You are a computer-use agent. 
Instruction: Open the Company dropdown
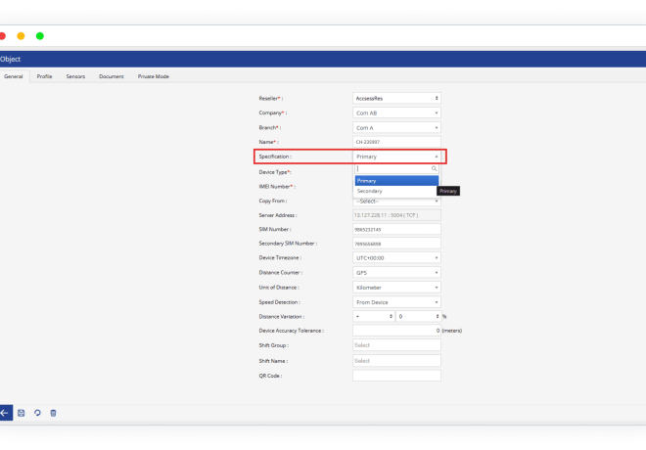(x=395, y=112)
